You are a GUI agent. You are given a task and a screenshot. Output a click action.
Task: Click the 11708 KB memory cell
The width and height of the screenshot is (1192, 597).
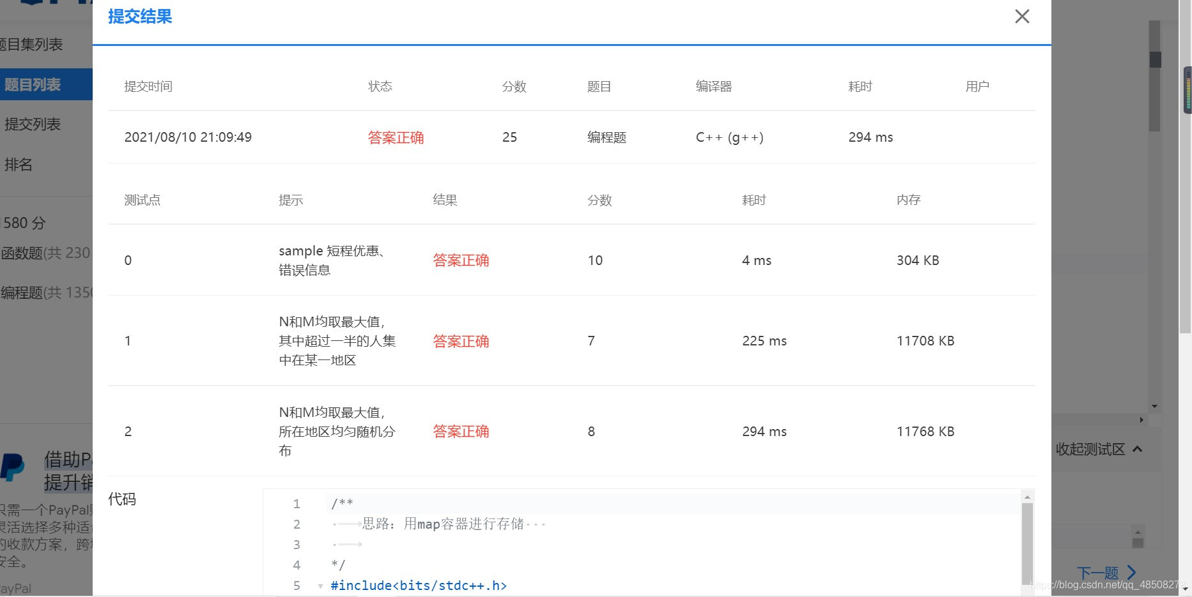(x=925, y=341)
